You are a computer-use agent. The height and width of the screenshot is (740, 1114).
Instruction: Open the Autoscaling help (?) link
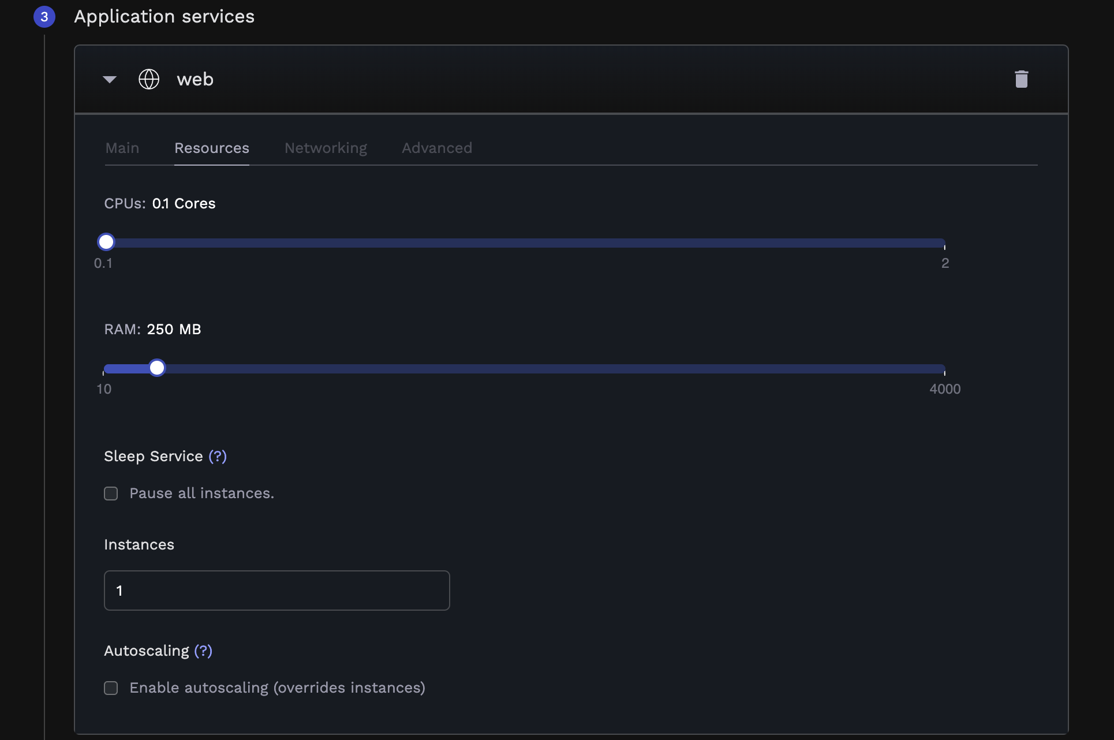click(x=203, y=651)
